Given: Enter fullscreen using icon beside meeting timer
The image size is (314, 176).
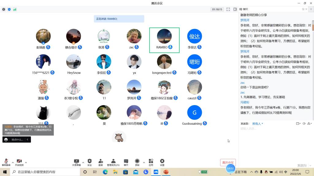Looking at the screenshot, I should point(228,9).
